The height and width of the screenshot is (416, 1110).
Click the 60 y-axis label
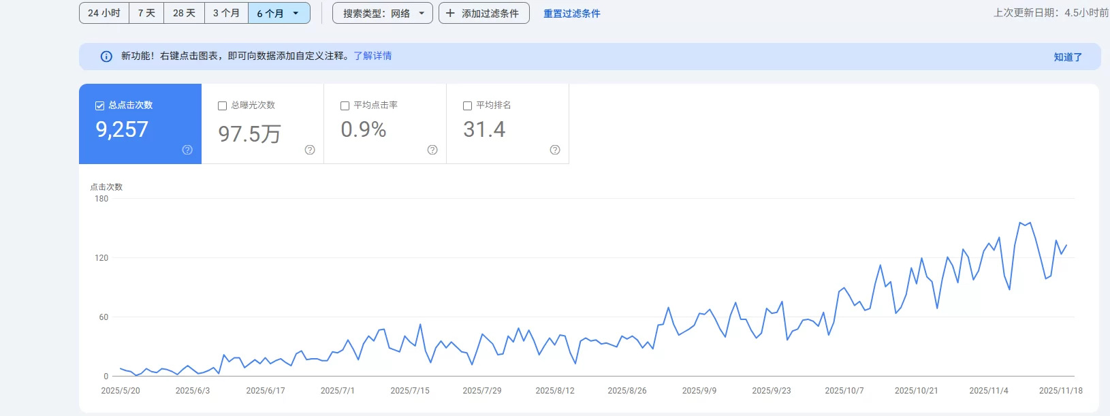[104, 317]
